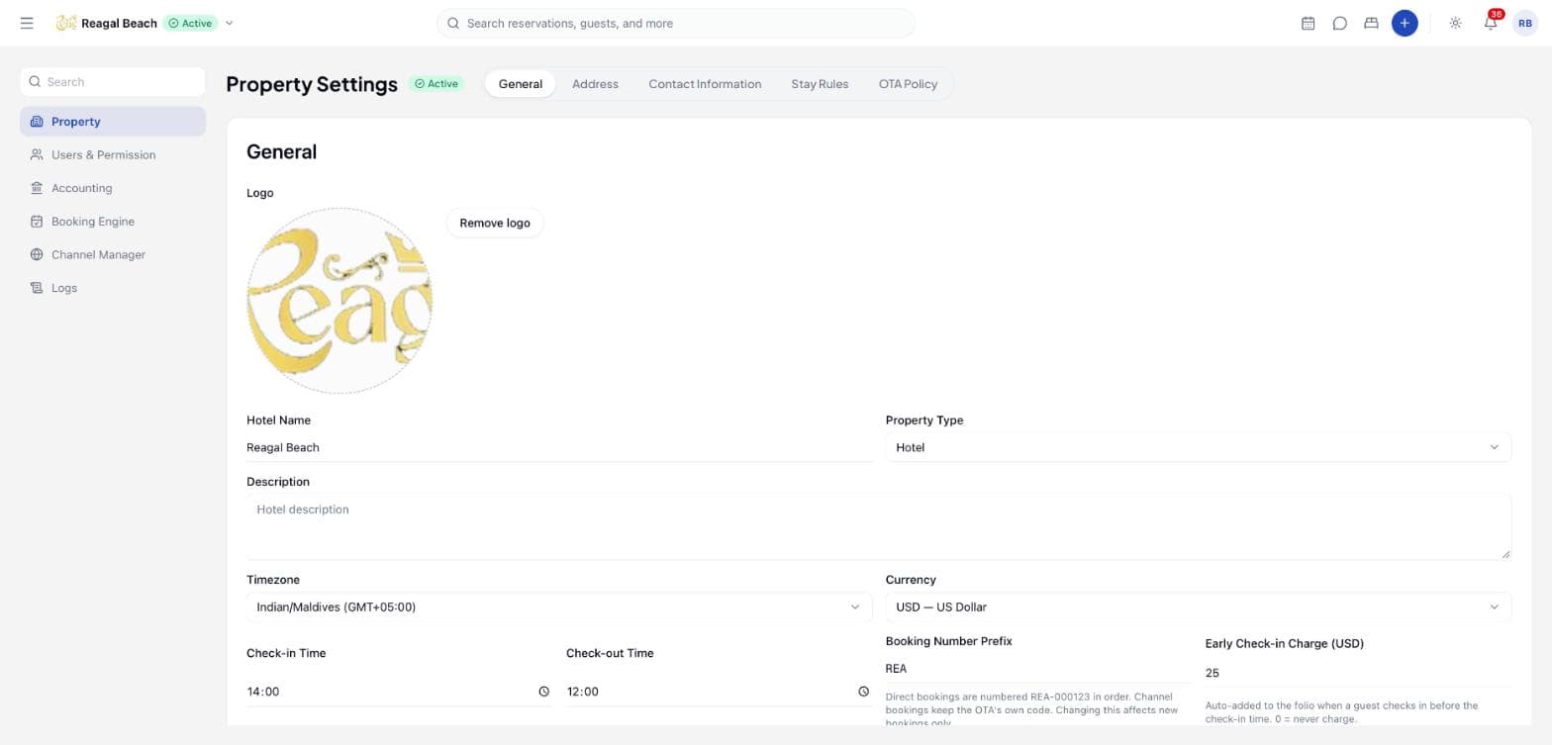Click the Active status badge in header
1552x745 pixels.
[x=191, y=23]
